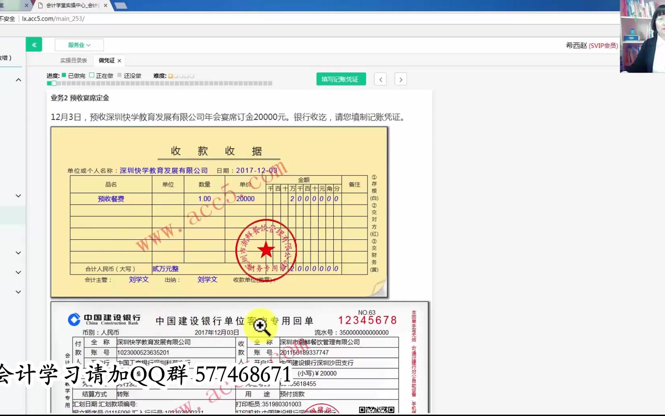Click payer account 1023000523635201
This screenshot has width=665, height=416.
click(x=143, y=353)
